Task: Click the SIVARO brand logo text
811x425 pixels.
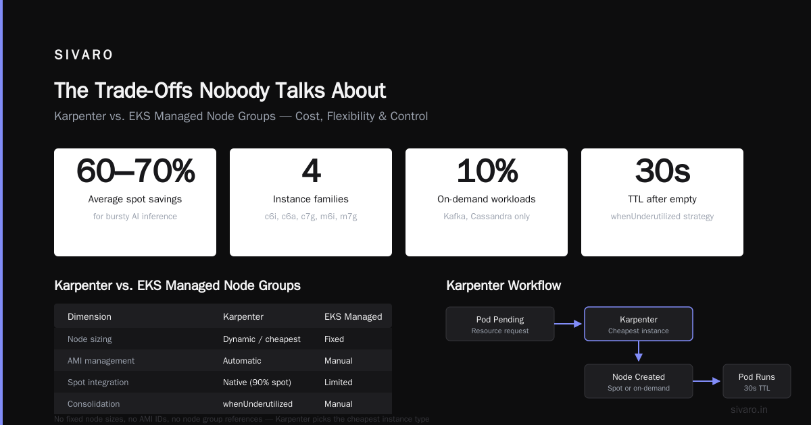Action: 84,55
